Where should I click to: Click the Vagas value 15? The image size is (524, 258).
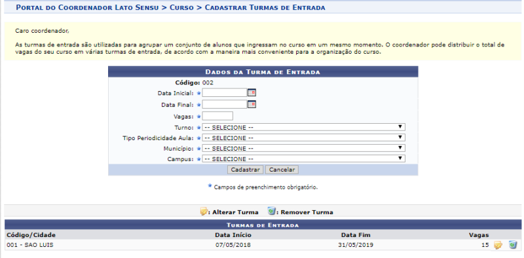[x=485, y=245]
